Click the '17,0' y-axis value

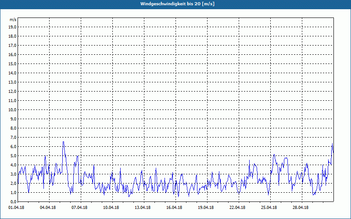13,46
